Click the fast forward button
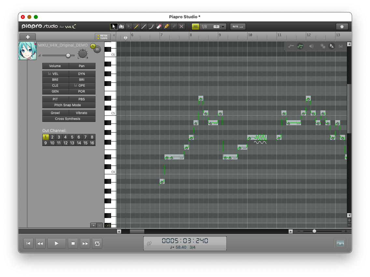Screen dimensions: 370x277 coord(85,244)
